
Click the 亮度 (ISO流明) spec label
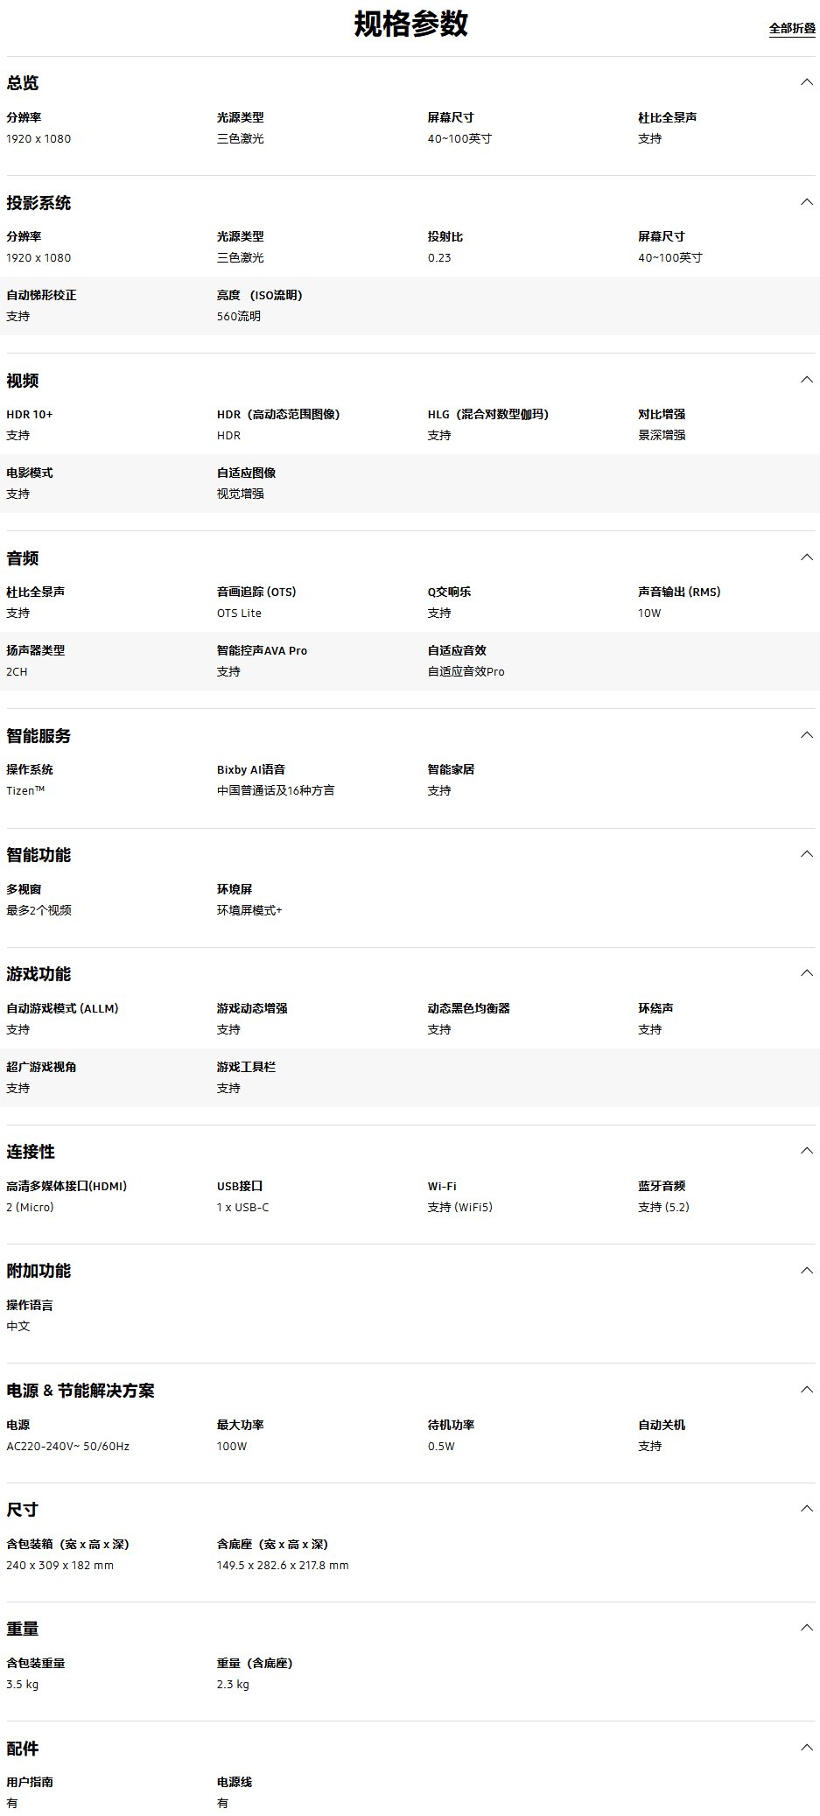pos(259,295)
